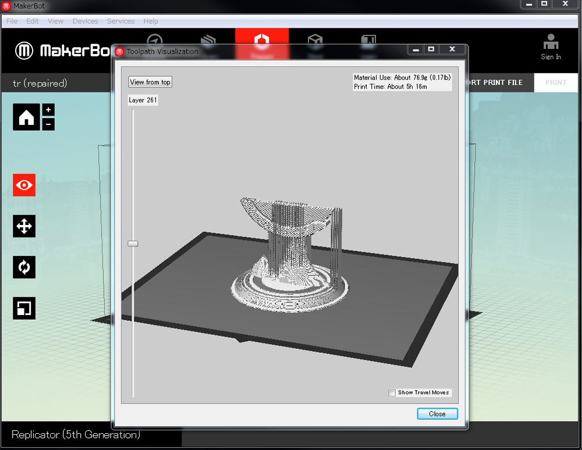Open the File menu
The height and width of the screenshot is (450, 582).
pos(12,21)
